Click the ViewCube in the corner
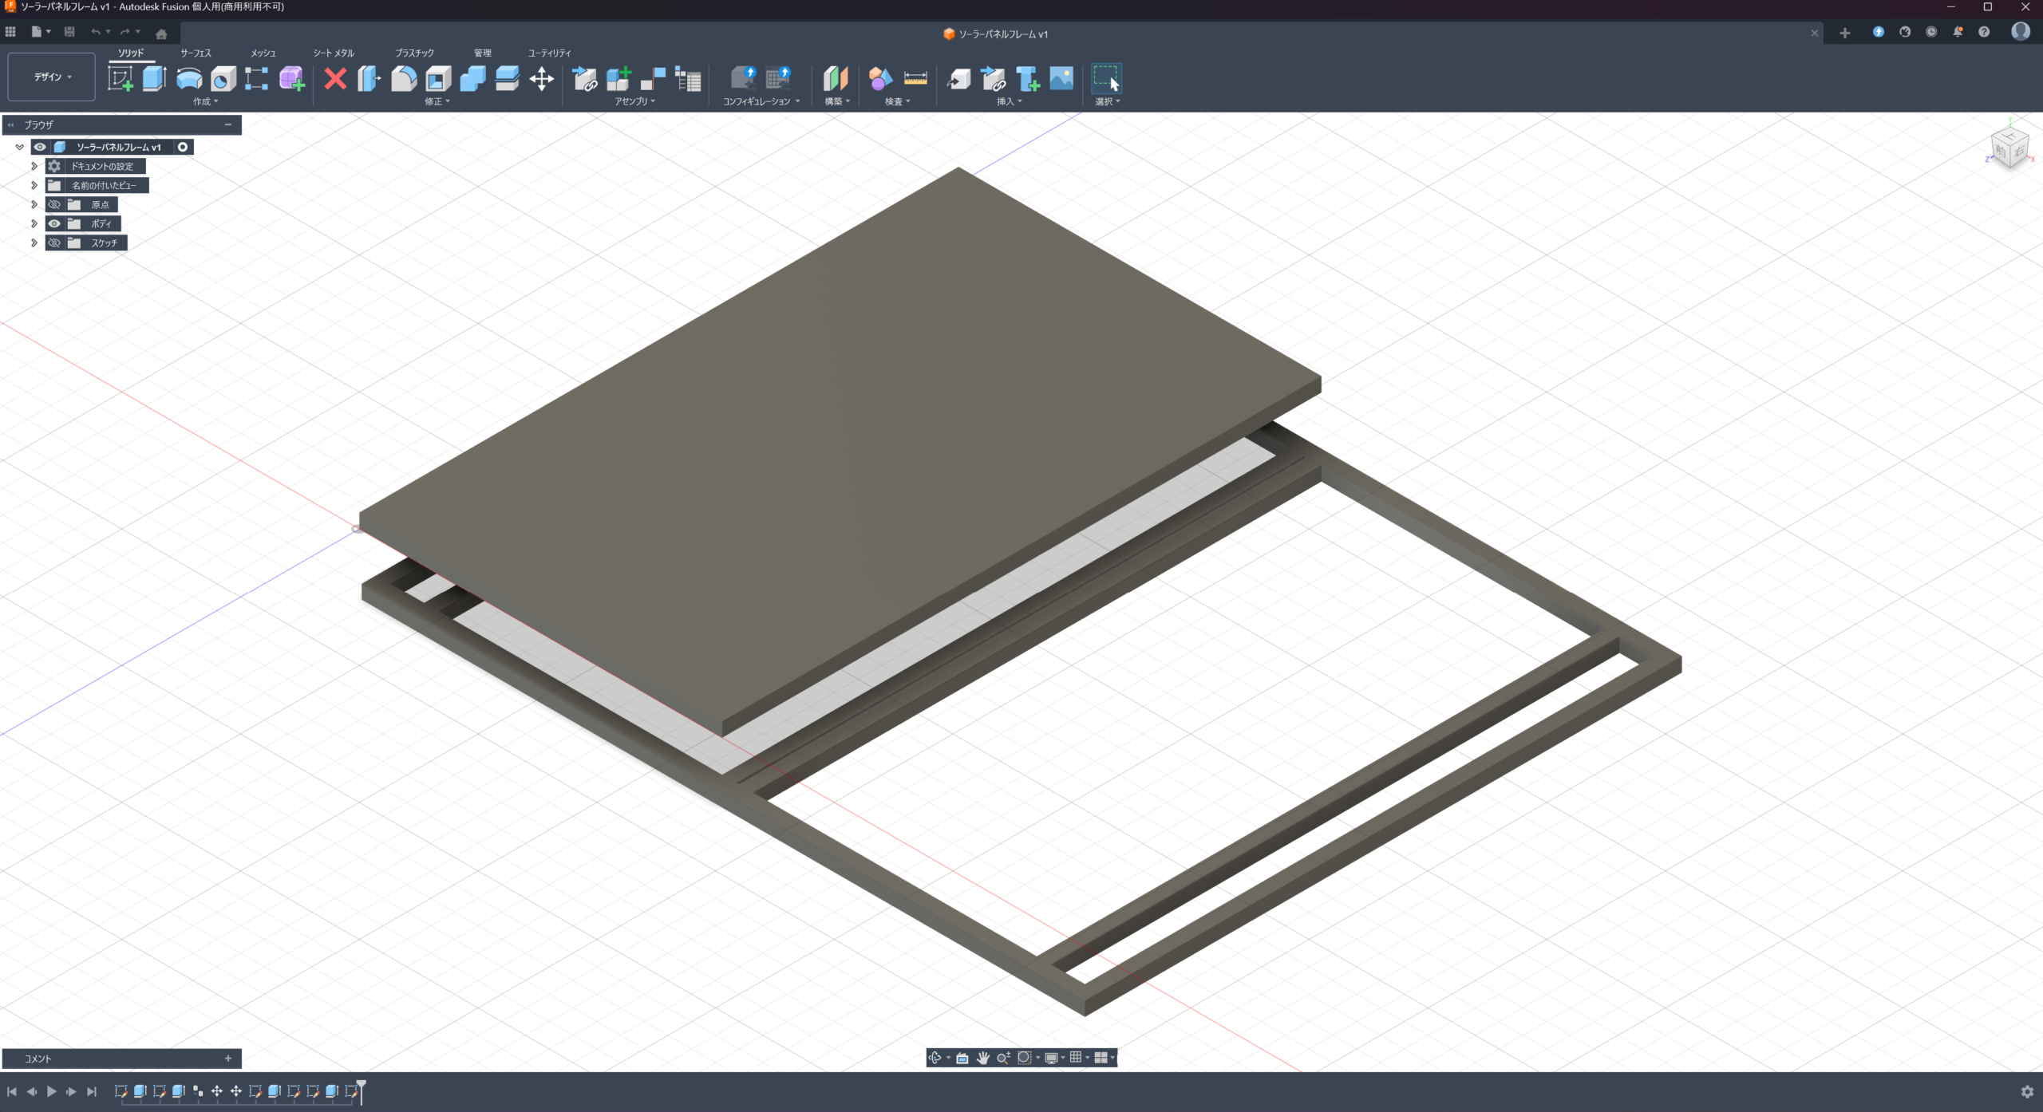This screenshot has height=1112, width=2043. 2009,149
